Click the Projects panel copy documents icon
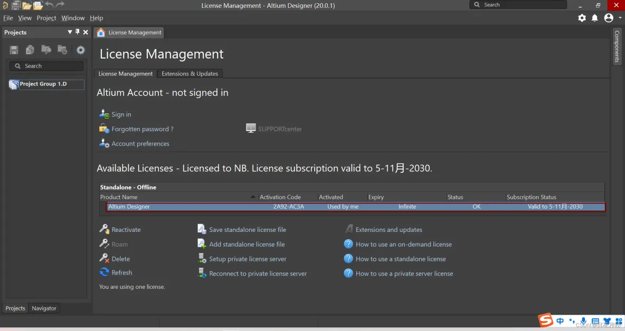625x331 pixels. 30,50
